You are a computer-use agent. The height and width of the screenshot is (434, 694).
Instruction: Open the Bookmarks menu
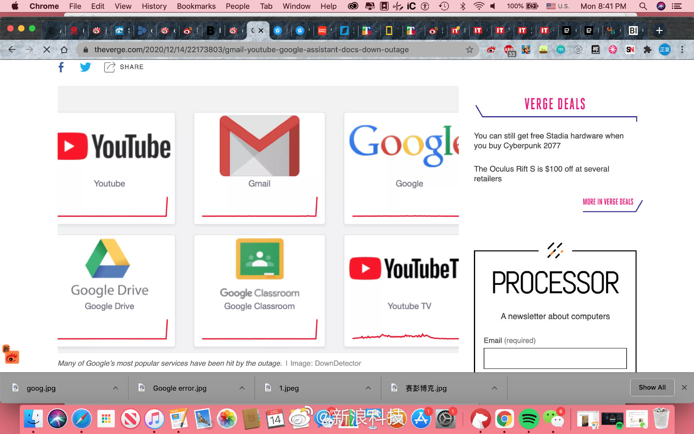(x=196, y=6)
